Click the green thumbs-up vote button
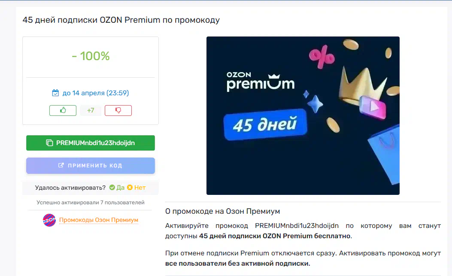Viewport: 452px width, 276px height. click(x=63, y=110)
